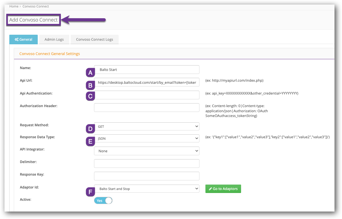Click the Api Authentication example hint text
This screenshot has width=342, height=219.
point(252,93)
